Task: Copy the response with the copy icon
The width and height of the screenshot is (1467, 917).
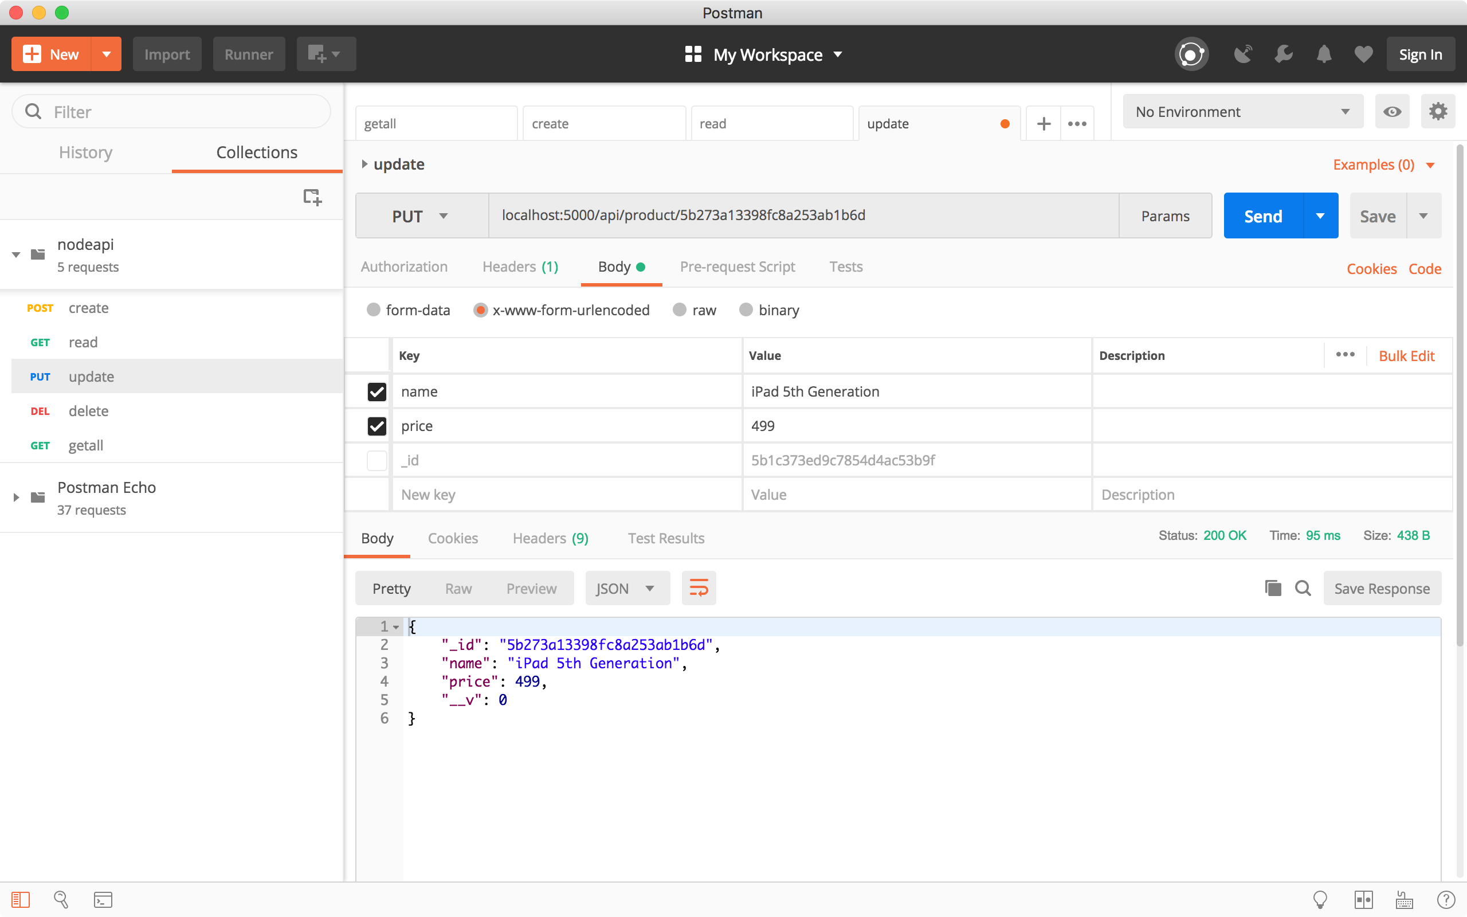Action: [1273, 588]
